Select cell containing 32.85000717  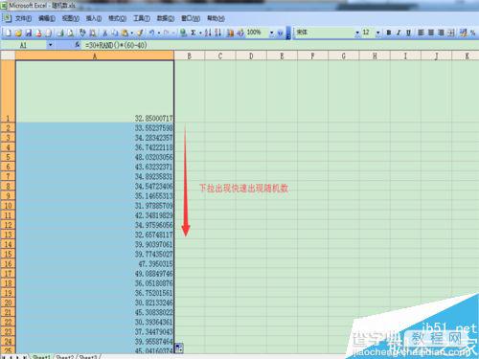point(95,91)
